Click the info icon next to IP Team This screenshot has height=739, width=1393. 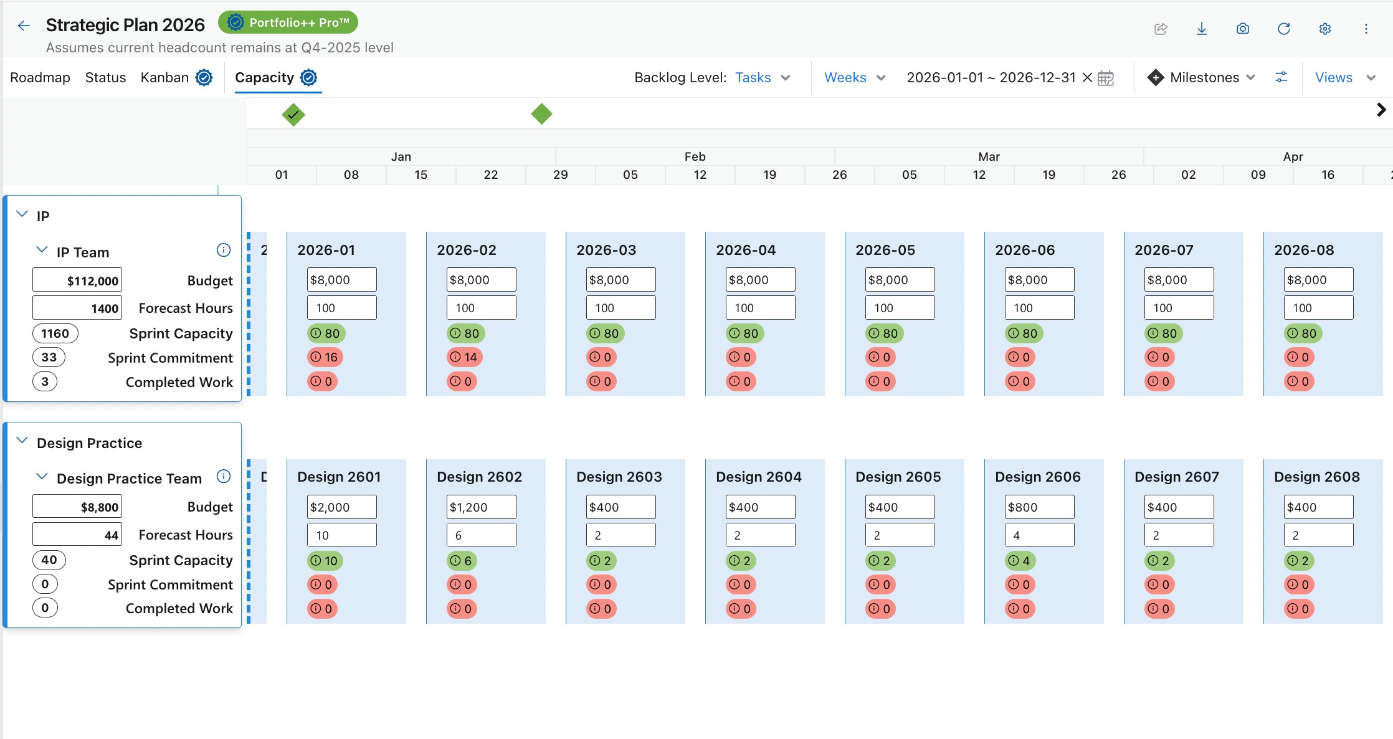click(223, 250)
